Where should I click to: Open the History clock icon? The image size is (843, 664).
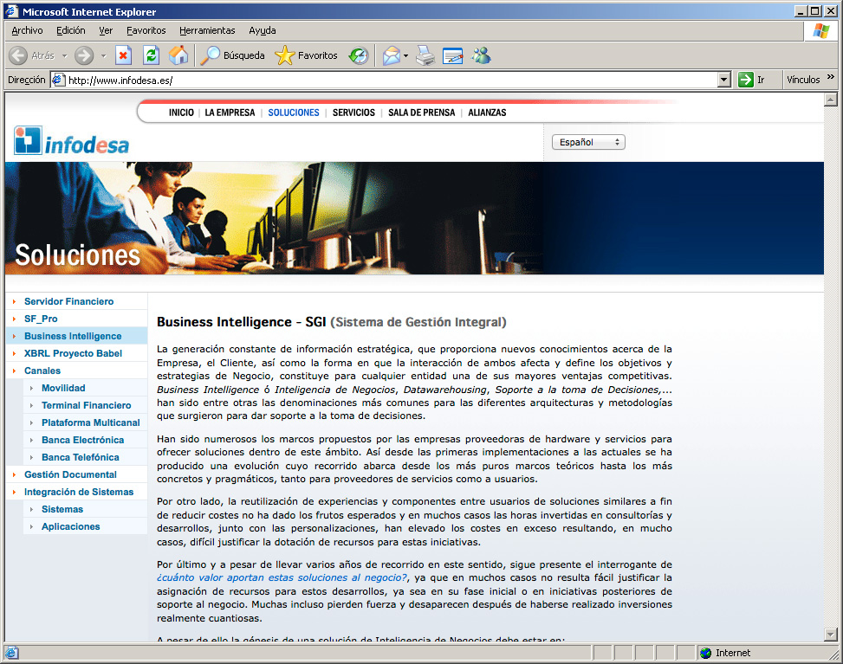click(x=359, y=55)
